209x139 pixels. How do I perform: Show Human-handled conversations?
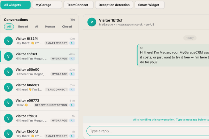50,27
